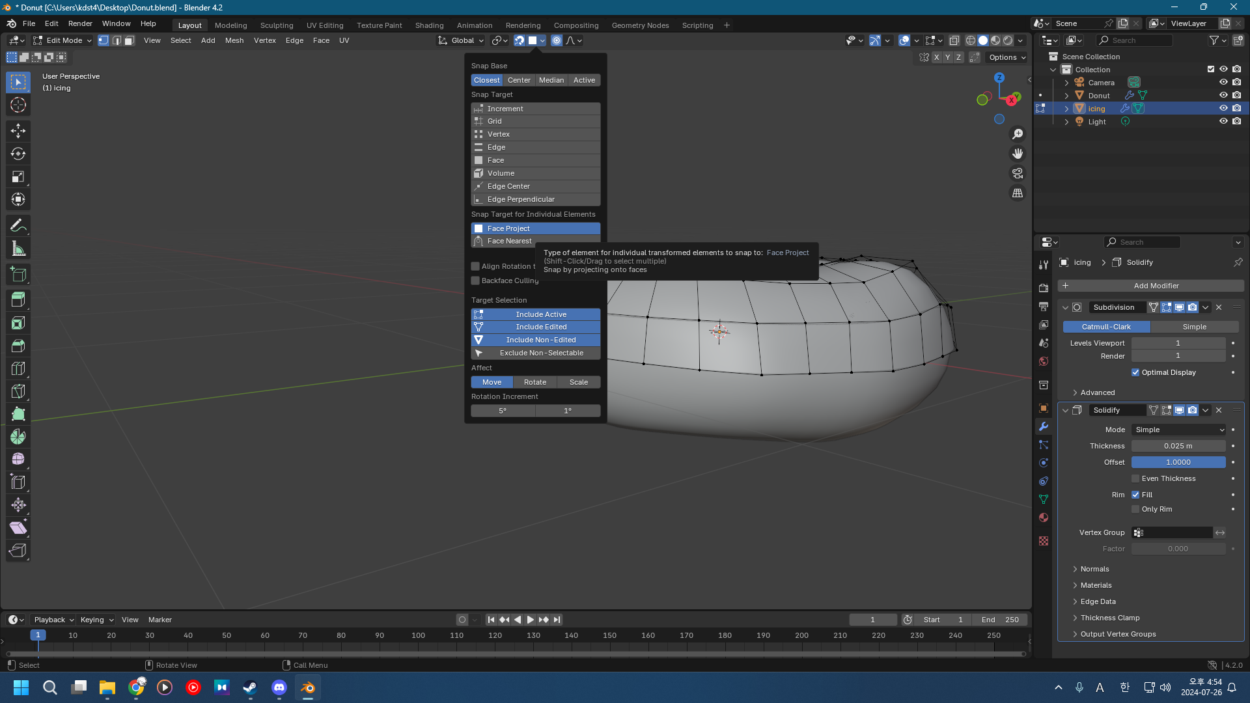The width and height of the screenshot is (1250, 703).
Task: Click the Toggle Camera View icon
Action: tap(1017, 174)
